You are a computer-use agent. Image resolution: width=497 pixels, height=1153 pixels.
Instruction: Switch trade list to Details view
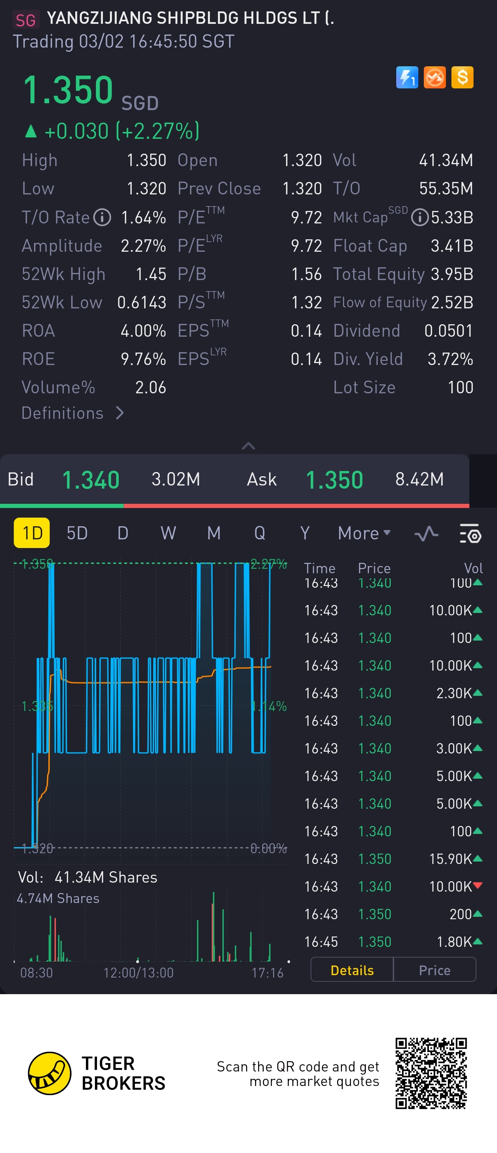click(352, 970)
